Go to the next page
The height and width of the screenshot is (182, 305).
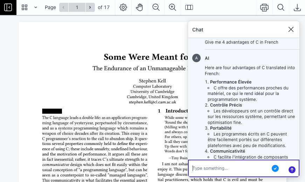(90, 7)
